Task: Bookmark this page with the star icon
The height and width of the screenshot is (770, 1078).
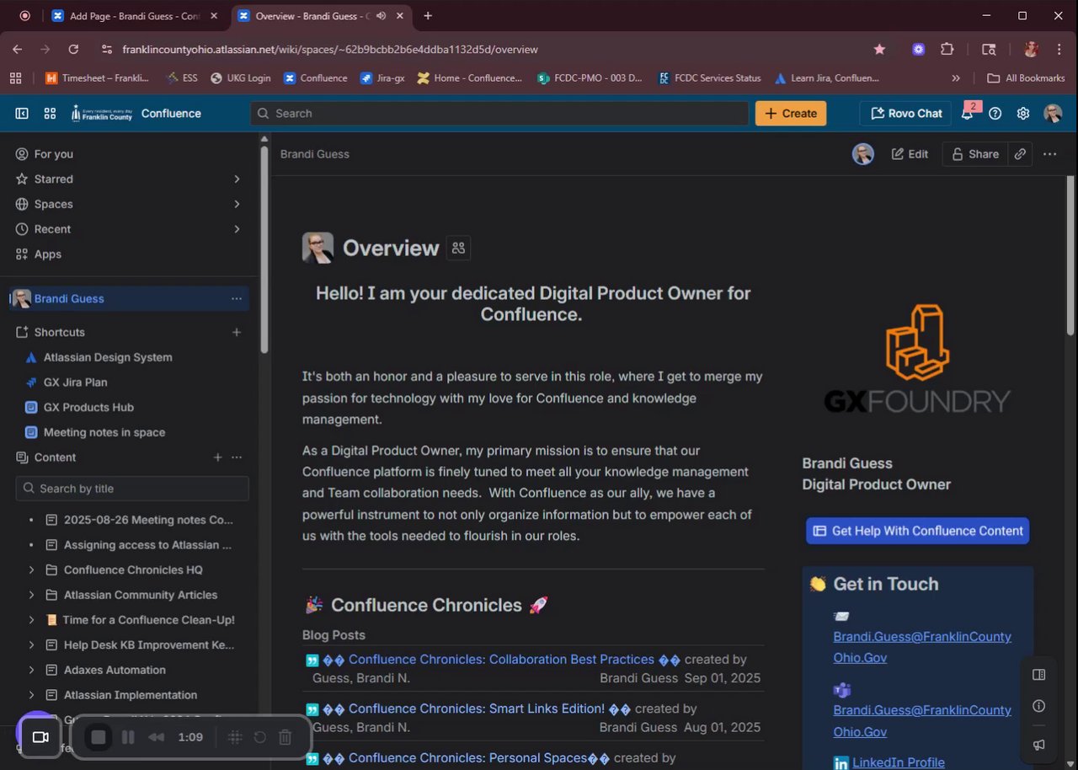Action: 879,50
